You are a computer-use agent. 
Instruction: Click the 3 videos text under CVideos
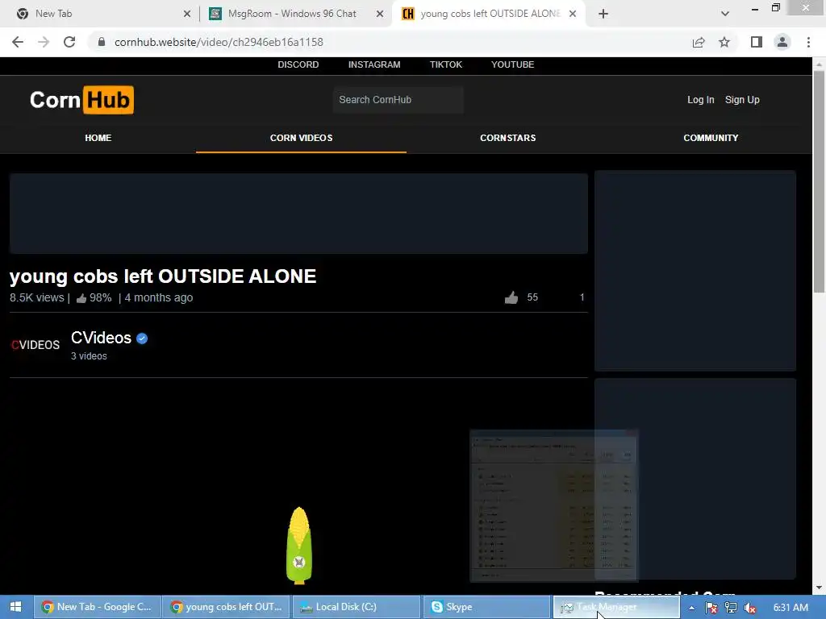click(x=89, y=356)
